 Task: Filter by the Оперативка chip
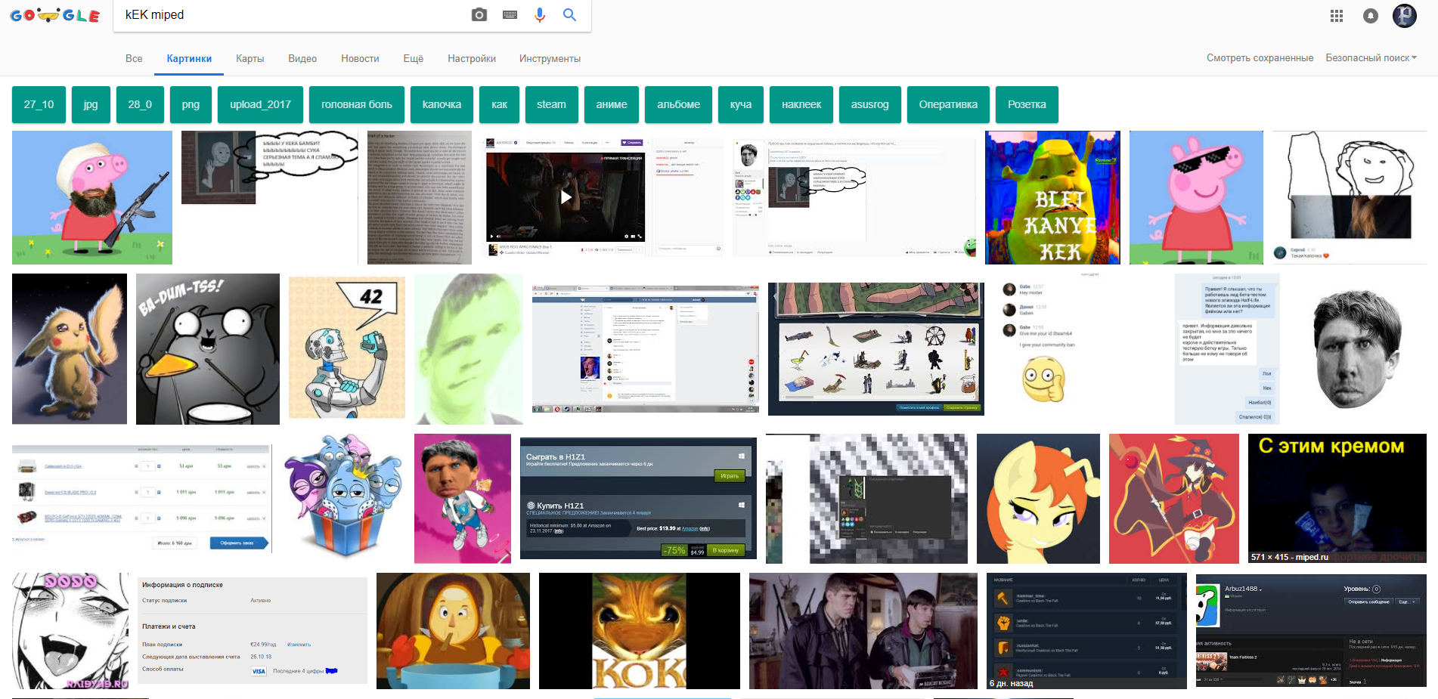(948, 104)
